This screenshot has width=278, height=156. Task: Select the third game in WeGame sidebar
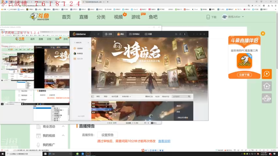click(79, 59)
